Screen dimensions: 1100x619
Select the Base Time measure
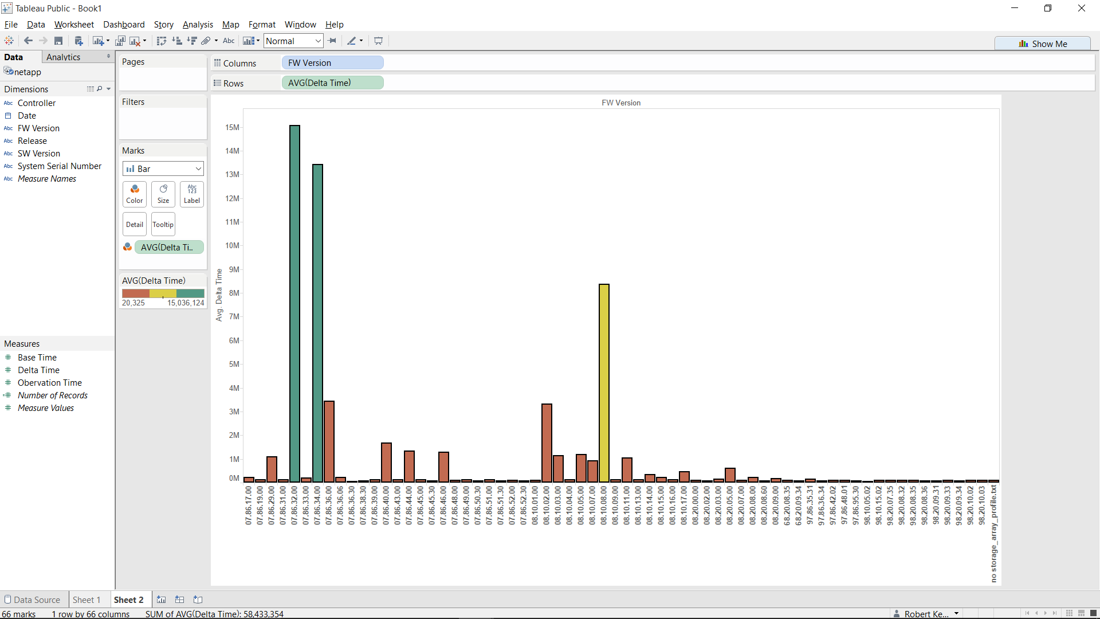point(37,357)
